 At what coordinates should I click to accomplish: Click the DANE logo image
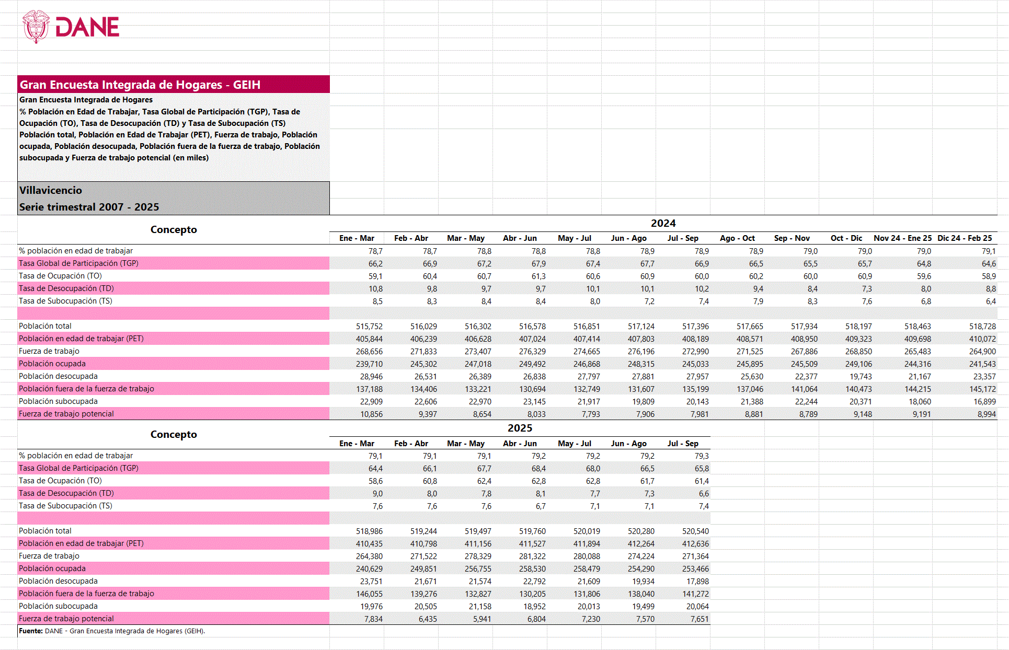(71, 27)
